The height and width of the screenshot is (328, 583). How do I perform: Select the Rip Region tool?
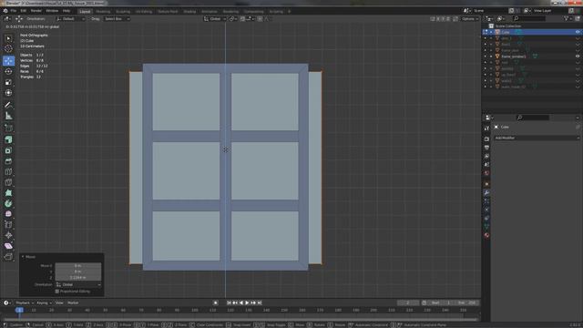point(8,257)
